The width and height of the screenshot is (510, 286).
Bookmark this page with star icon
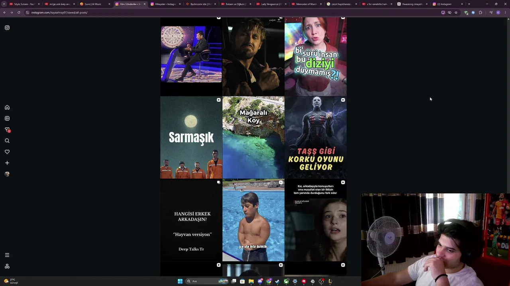click(456, 12)
